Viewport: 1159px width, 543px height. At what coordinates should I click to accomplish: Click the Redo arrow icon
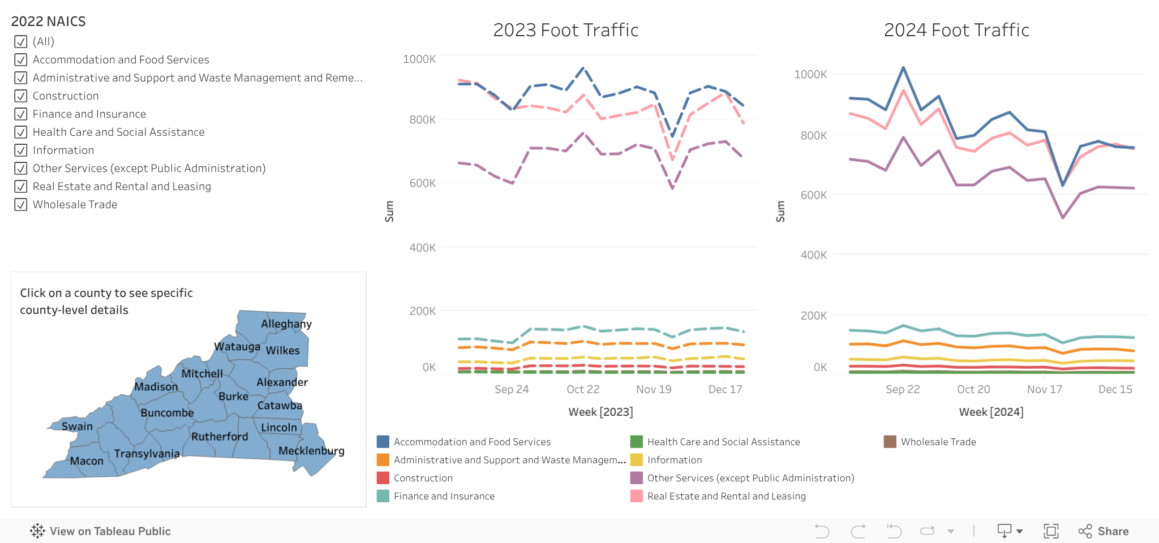point(858,531)
